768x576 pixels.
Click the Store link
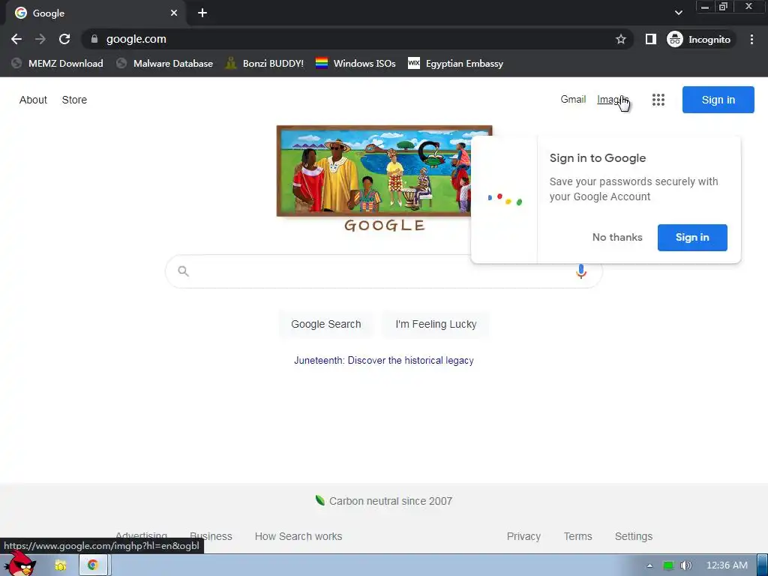point(74,100)
